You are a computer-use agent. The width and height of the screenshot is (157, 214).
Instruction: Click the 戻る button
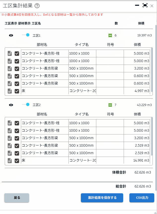tap(17, 198)
